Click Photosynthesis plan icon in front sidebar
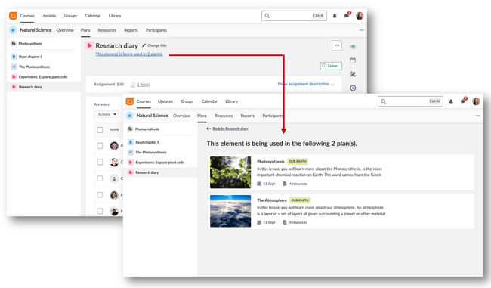 (x=130, y=129)
